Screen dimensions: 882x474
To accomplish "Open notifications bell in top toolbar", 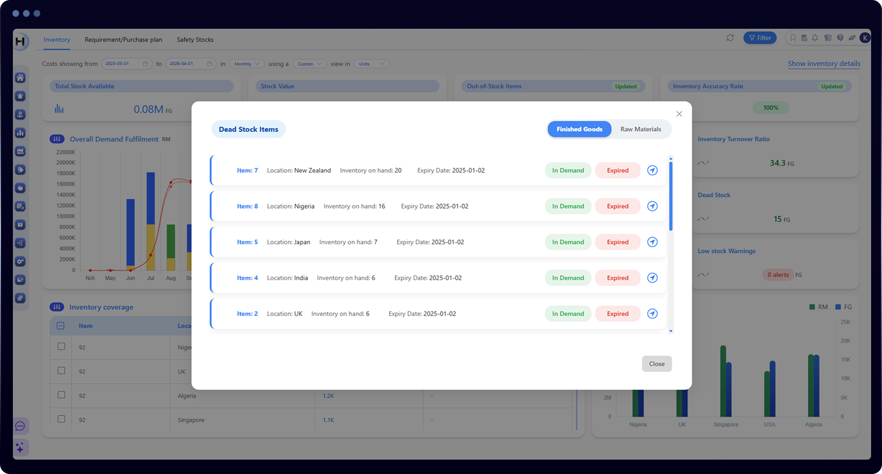I will pyautogui.click(x=815, y=38).
